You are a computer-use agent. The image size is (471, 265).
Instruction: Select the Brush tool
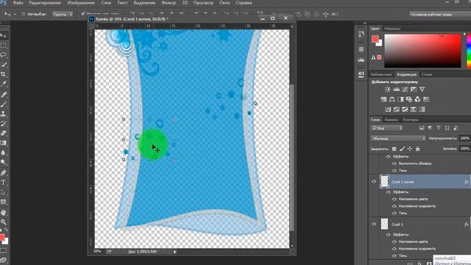pos(3,105)
